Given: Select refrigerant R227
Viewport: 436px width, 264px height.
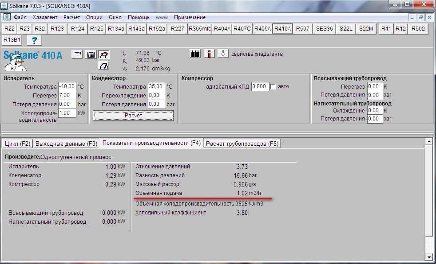Looking at the screenshot, I should pos(178,28).
